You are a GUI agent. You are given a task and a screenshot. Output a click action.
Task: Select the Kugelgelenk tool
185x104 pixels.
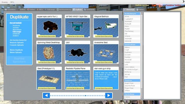point(132,19)
